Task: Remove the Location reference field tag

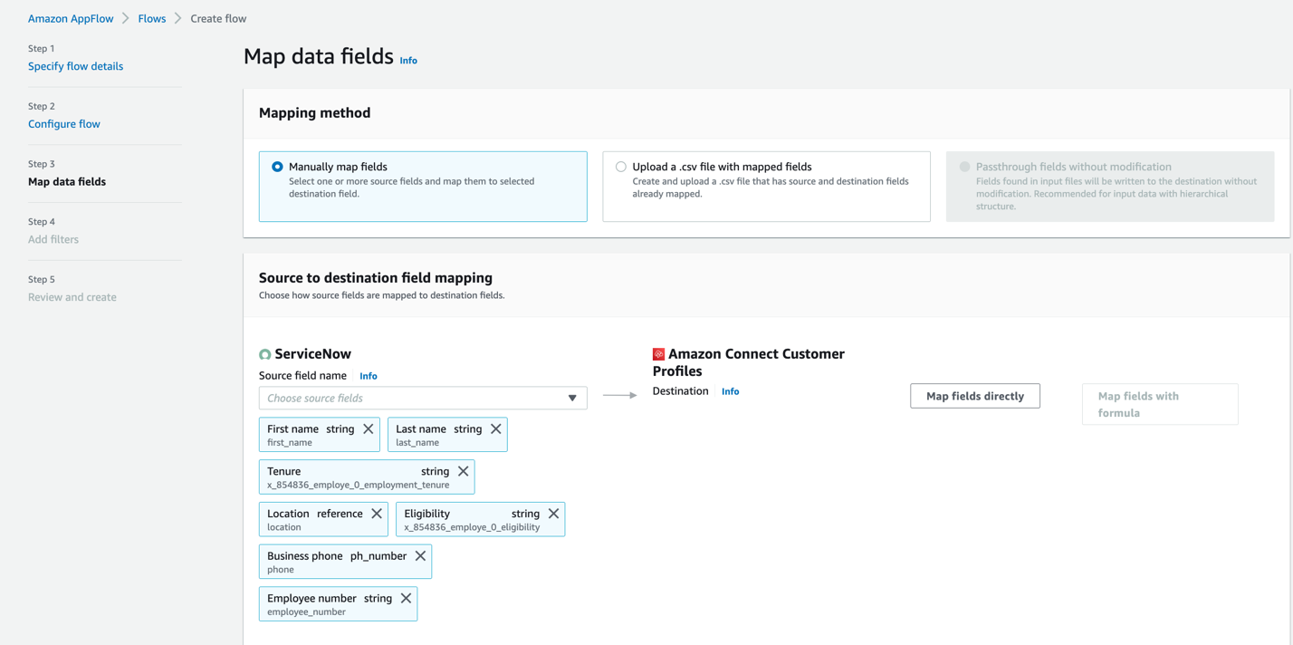Action: pyautogui.click(x=377, y=514)
